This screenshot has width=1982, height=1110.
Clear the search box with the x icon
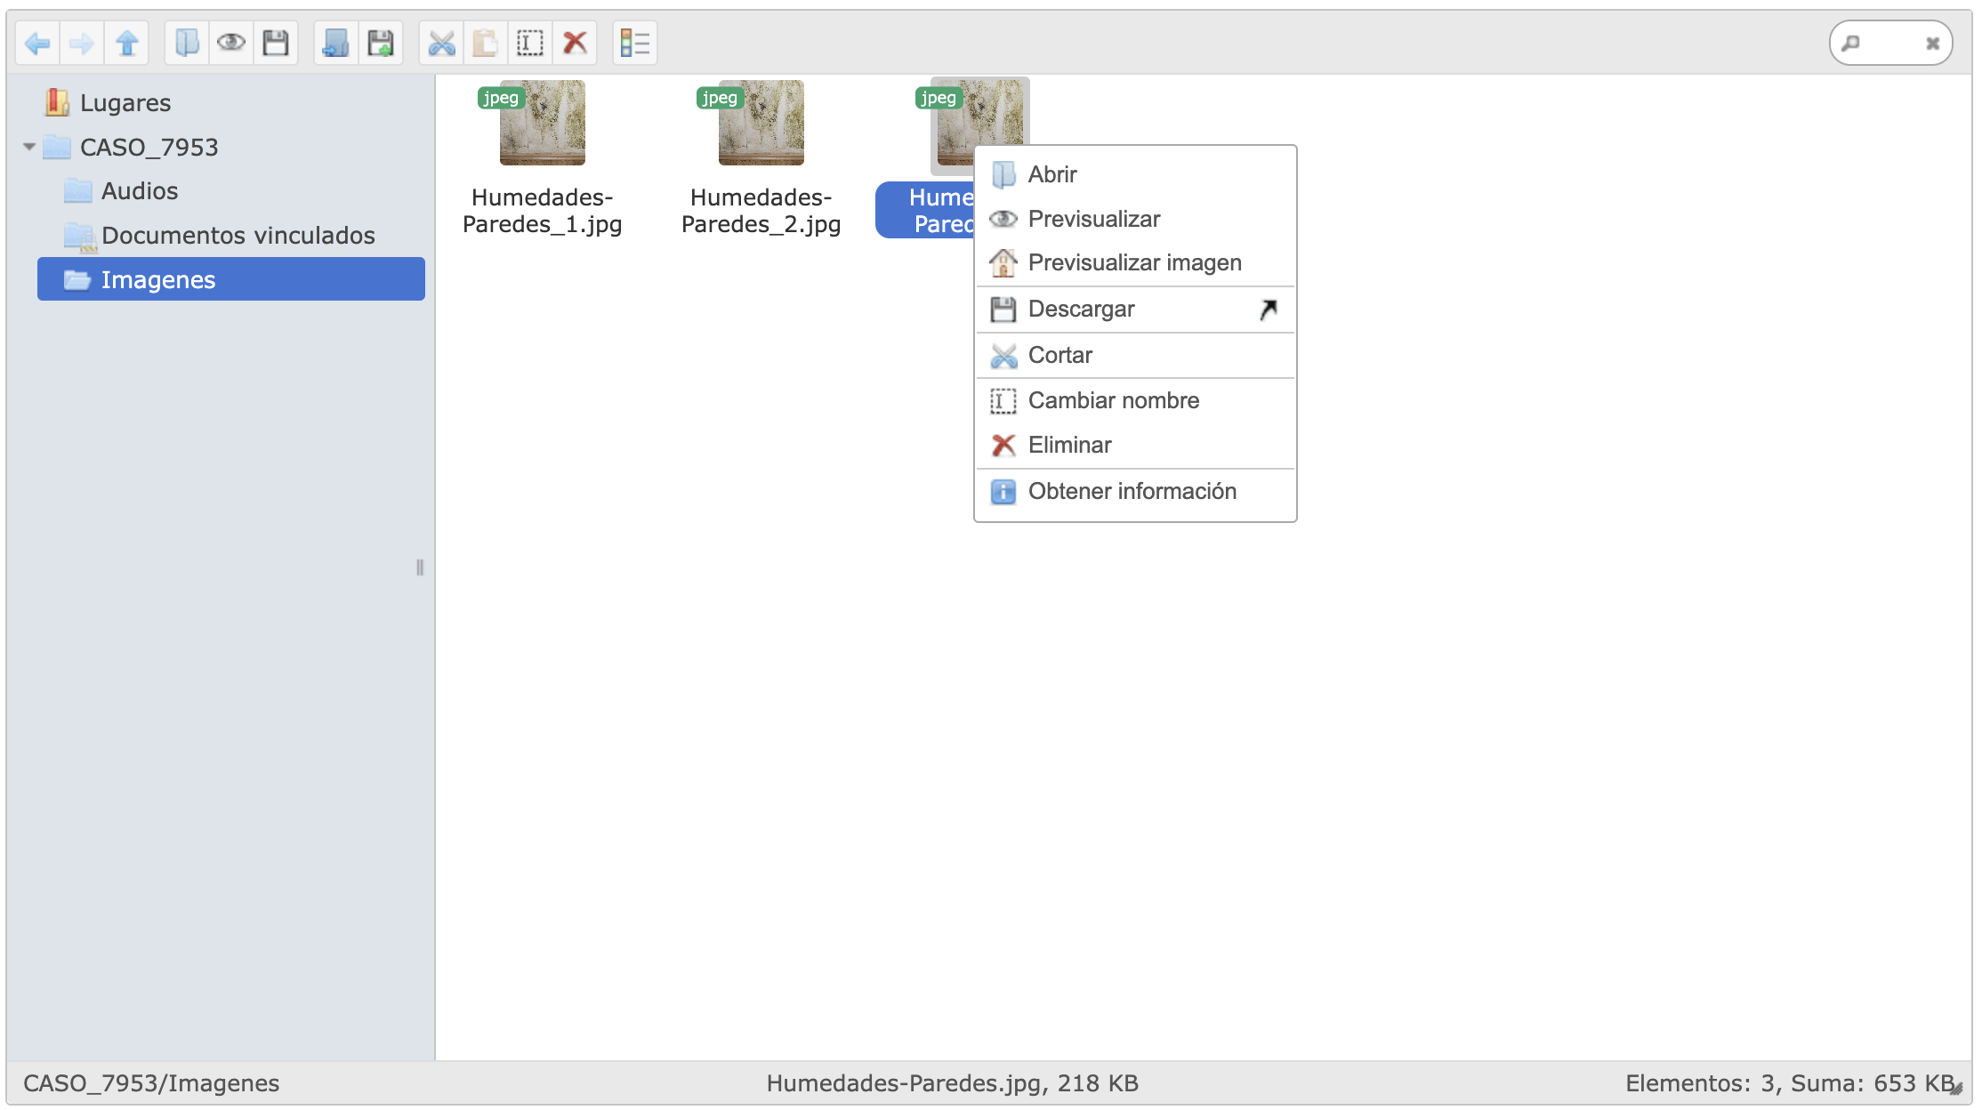tap(1932, 43)
